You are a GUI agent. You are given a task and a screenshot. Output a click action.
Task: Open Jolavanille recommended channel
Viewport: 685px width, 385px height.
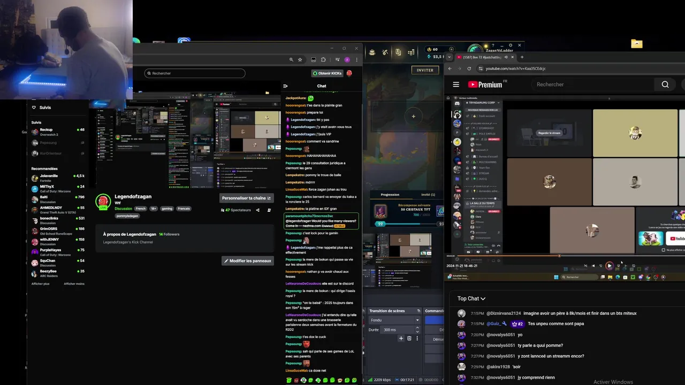point(58,178)
